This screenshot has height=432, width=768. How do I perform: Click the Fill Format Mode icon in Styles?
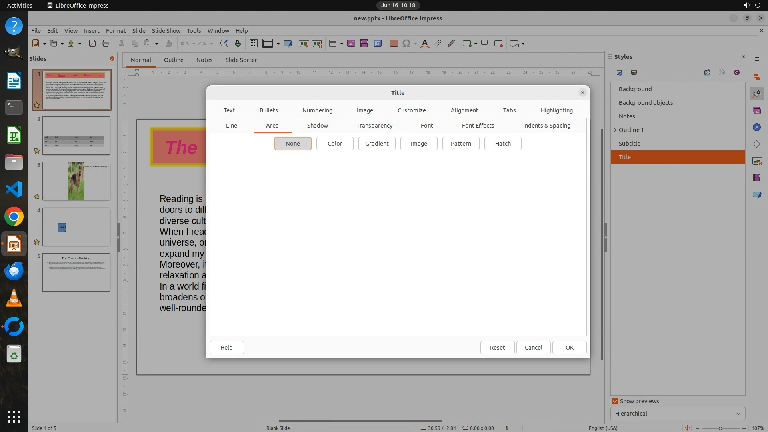point(707,72)
